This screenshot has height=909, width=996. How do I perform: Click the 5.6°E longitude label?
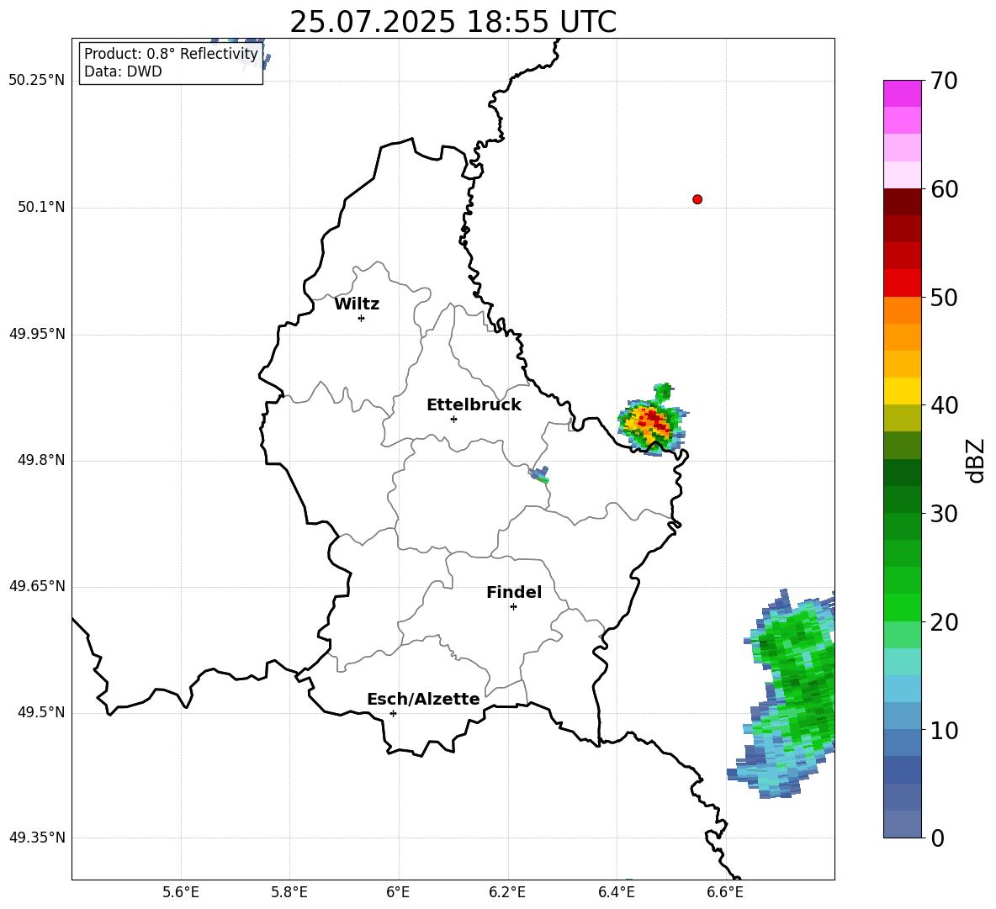coord(181,892)
